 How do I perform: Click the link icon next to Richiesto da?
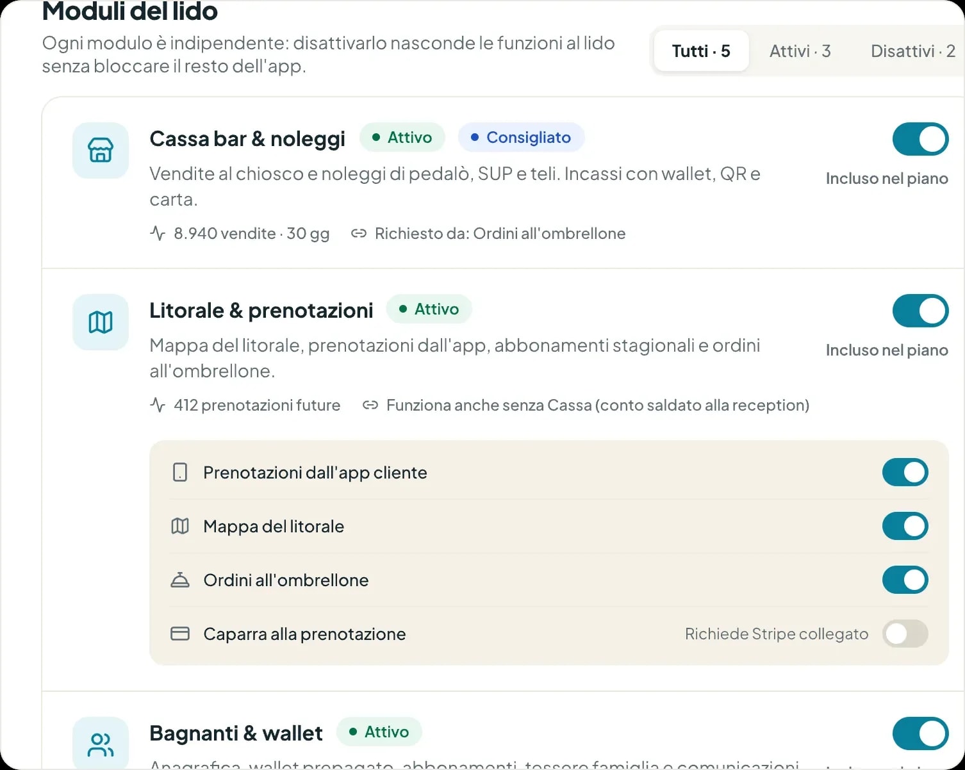(359, 233)
